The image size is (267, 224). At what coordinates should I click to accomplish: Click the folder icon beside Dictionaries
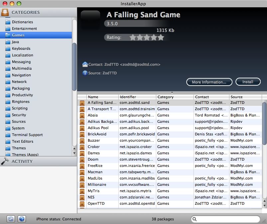point(8,22)
